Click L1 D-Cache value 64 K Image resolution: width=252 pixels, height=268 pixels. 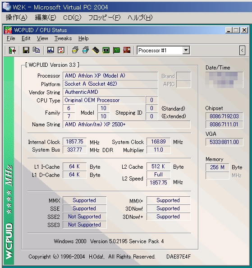(x=75, y=175)
